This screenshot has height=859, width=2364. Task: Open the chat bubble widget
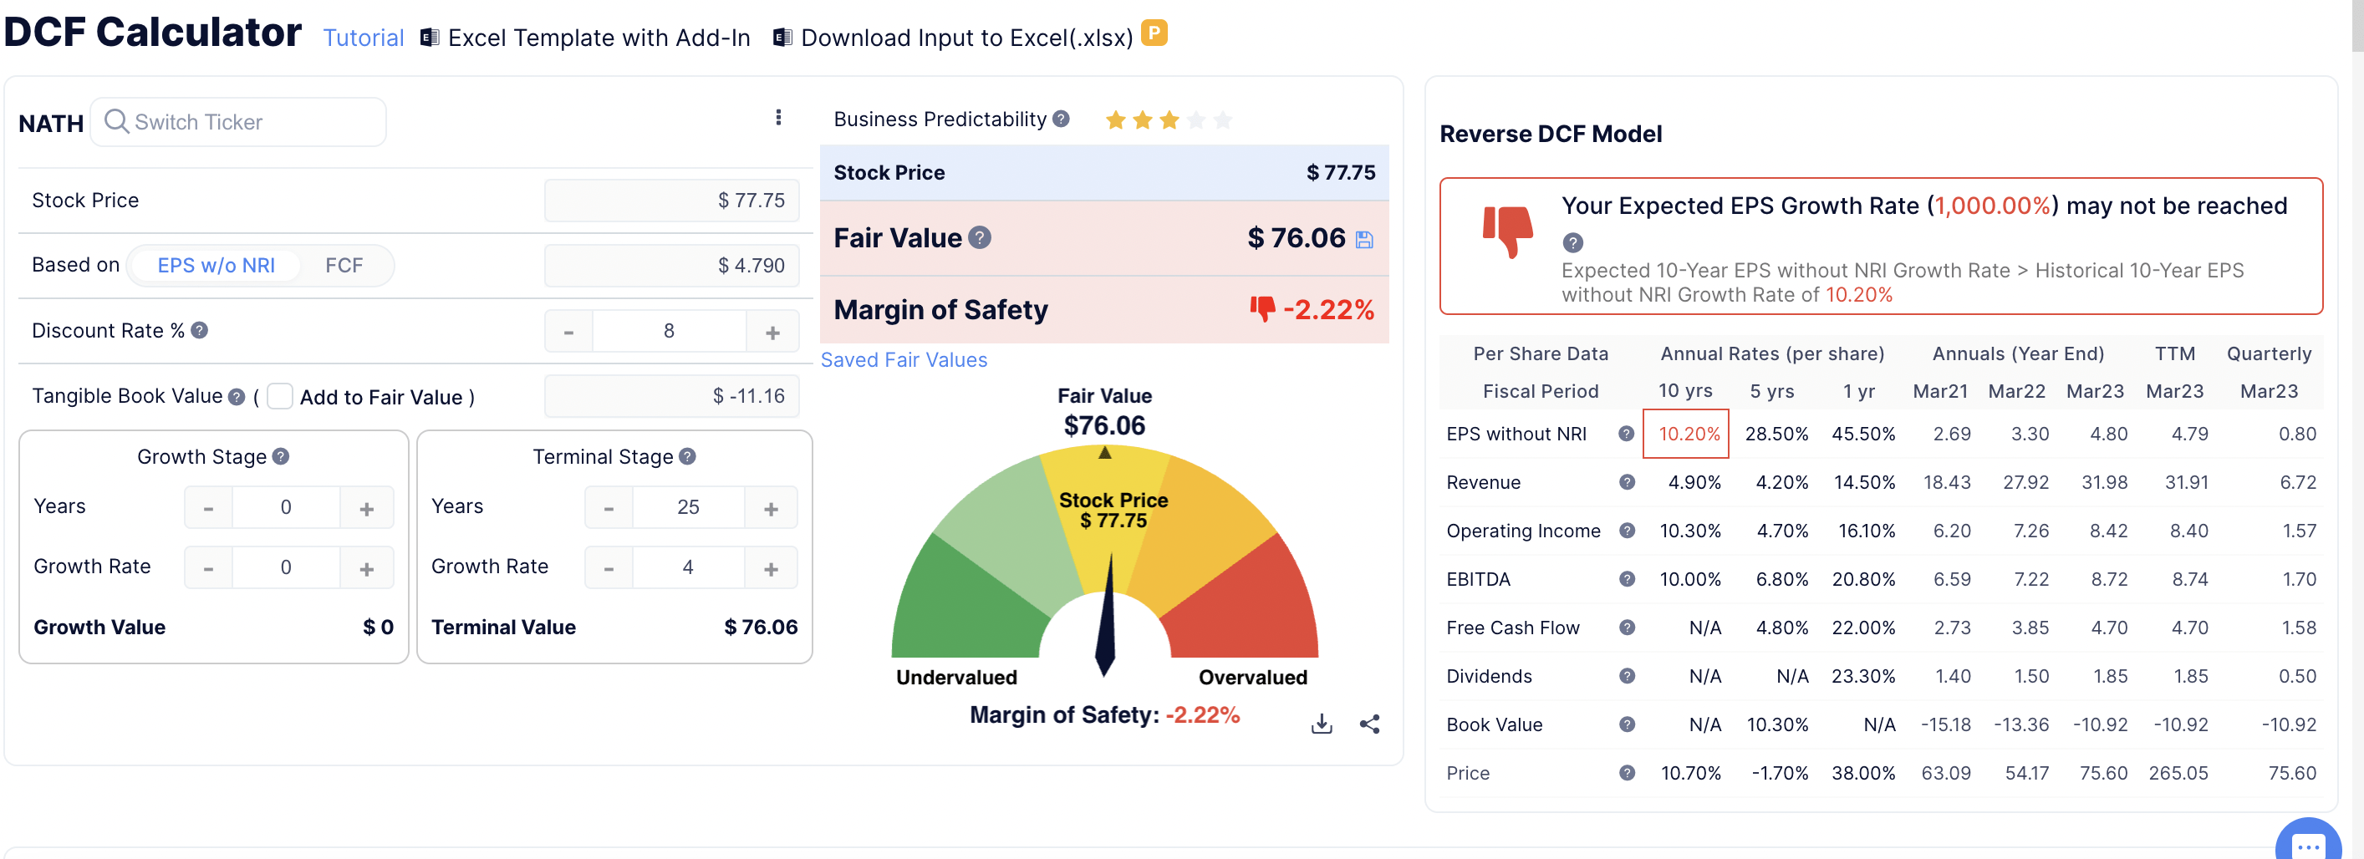click(2306, 842)
